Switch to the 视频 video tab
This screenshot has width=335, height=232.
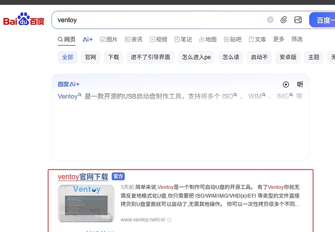click(158, 39)
